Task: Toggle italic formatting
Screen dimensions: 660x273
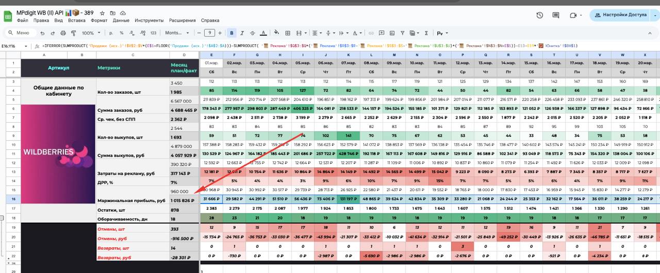Action: click(x=242, y=33)
